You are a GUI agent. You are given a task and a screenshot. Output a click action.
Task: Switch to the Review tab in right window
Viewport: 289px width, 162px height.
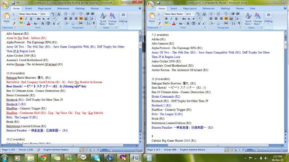[x=240, y=8]
